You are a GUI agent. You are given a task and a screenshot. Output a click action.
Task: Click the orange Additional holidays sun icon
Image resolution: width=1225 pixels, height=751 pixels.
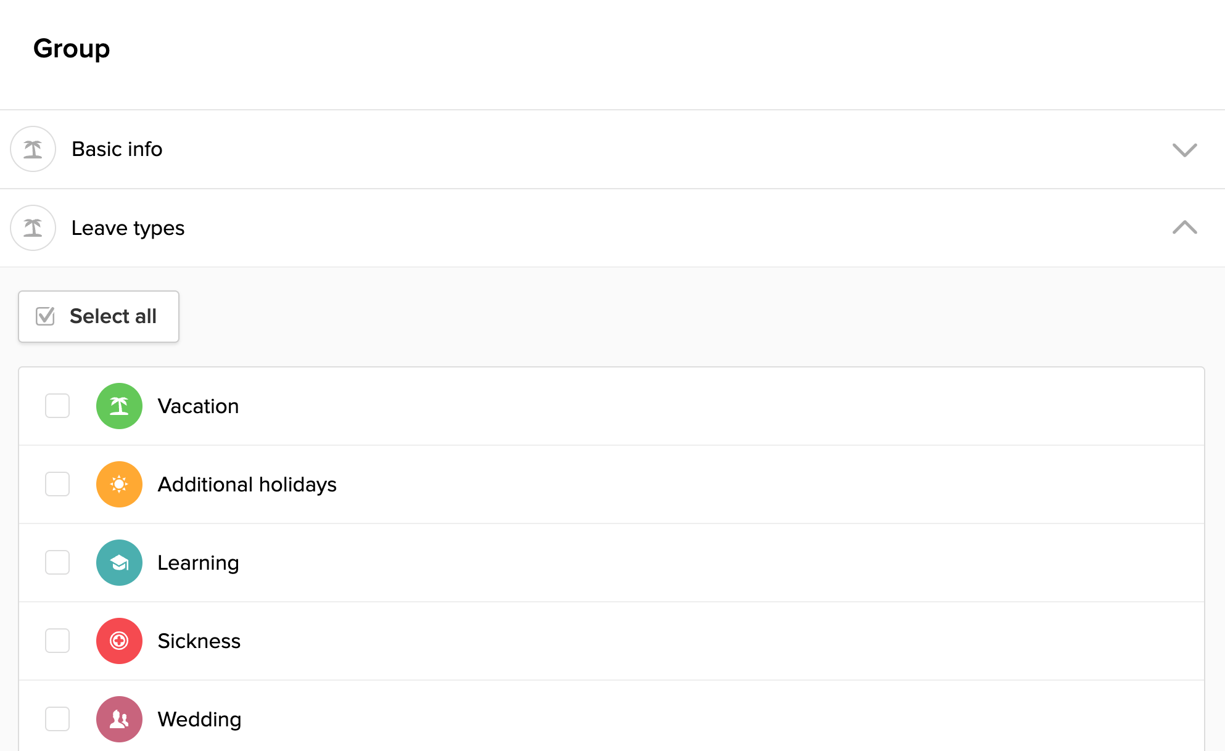(119, 484)
